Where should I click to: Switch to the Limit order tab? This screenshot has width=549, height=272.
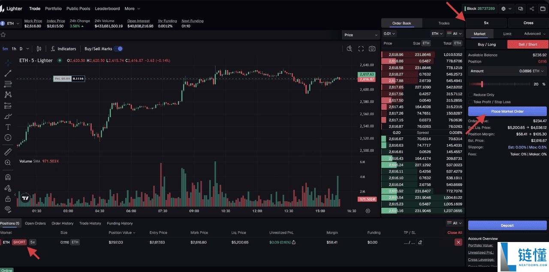pyautogui.click(x=507, y=34)
